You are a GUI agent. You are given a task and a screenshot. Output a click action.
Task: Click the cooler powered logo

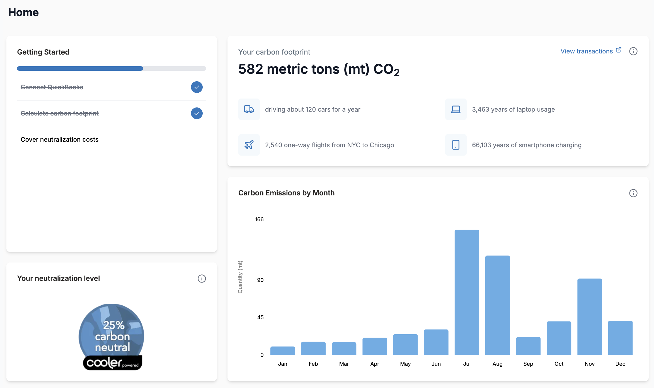tap(112, 363)
